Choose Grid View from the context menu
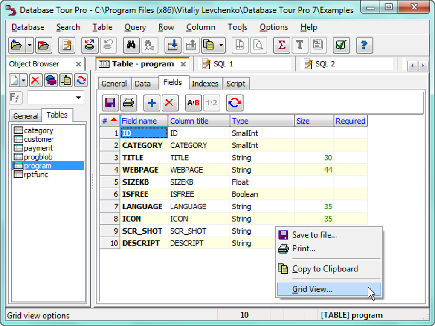Image resolution: width=435 pixels, height=326 pixels. [328, 289]
